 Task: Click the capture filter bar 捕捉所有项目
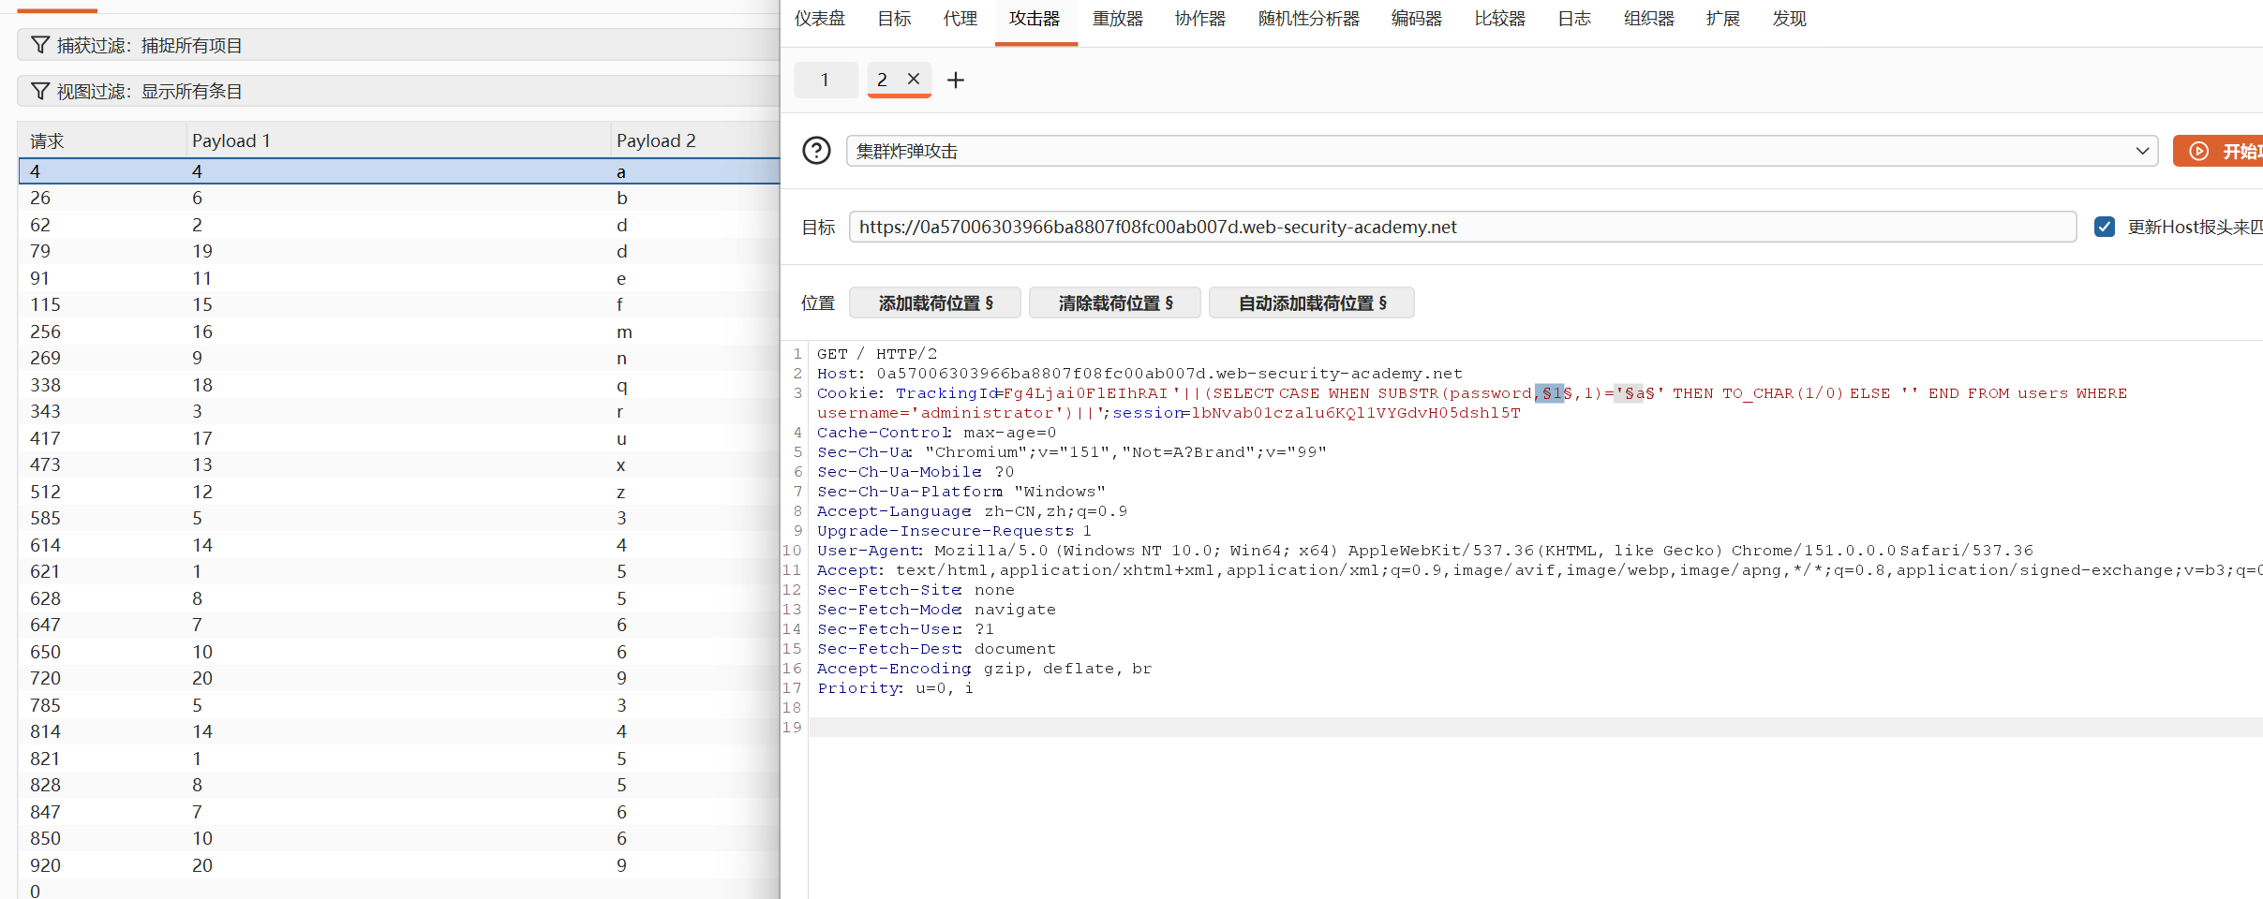click(x=399, y=45)
